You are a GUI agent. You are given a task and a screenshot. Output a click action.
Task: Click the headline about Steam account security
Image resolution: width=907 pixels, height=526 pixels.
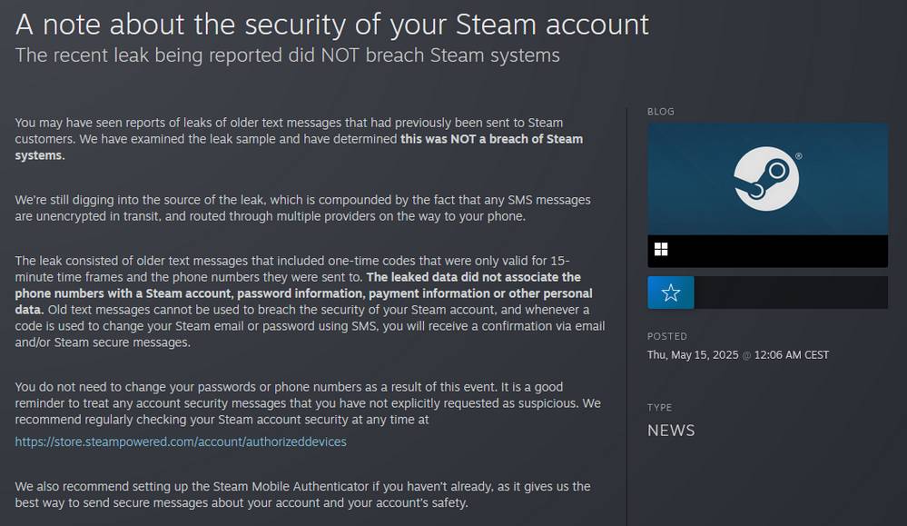click(332, 25)
